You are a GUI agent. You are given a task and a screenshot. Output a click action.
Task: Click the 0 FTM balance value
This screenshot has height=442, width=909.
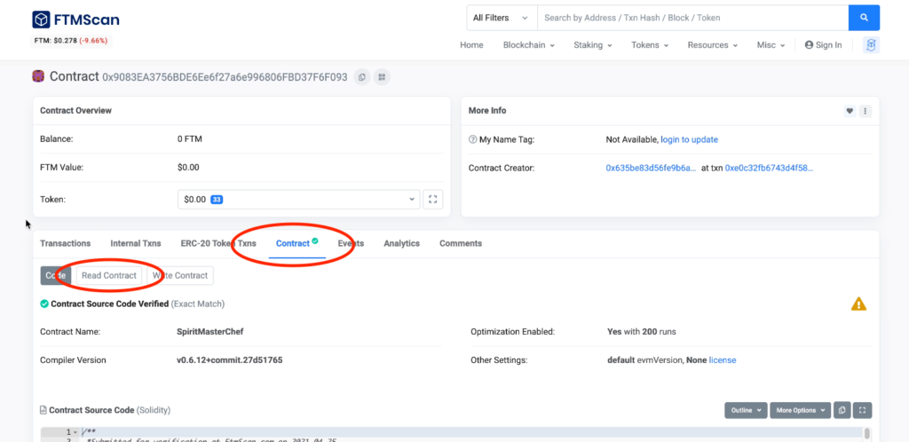[x=190, y=139]
